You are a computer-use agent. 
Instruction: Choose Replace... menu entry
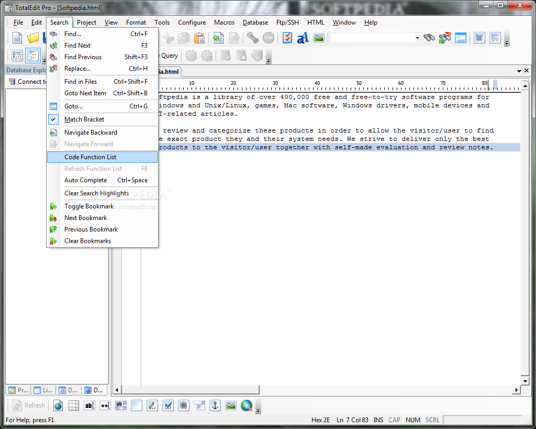102,69
